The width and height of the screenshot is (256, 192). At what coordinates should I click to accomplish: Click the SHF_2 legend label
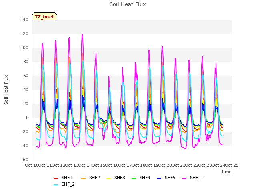[68, 184]
